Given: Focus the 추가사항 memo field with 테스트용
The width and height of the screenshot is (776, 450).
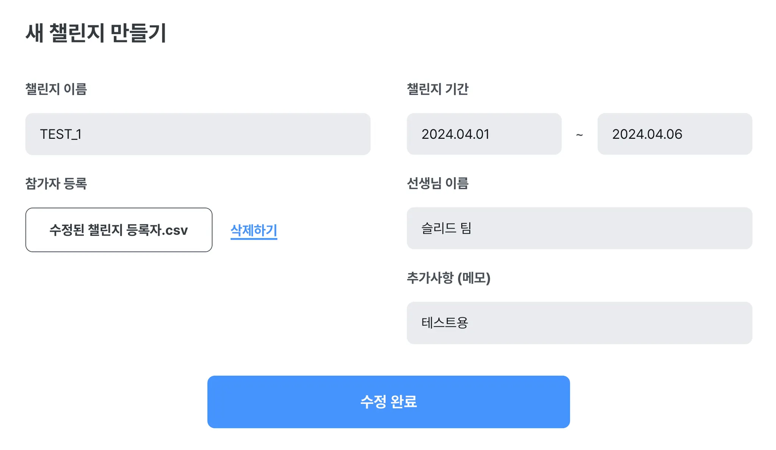Looking at the screenshot, I should [579, 323].
